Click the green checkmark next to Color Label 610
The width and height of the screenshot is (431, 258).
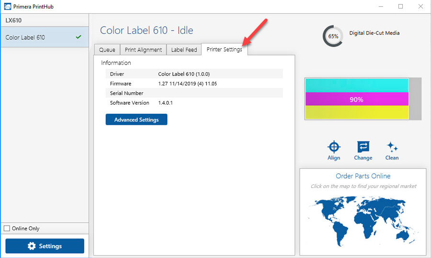(x=79, y=37)
